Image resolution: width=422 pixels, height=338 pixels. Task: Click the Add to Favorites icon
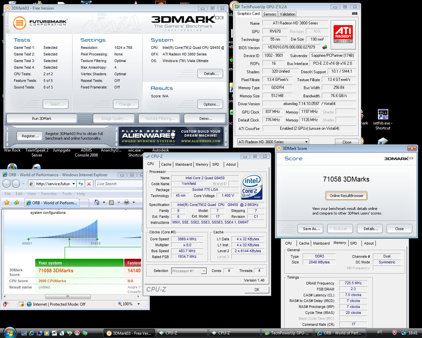(16, 202)
